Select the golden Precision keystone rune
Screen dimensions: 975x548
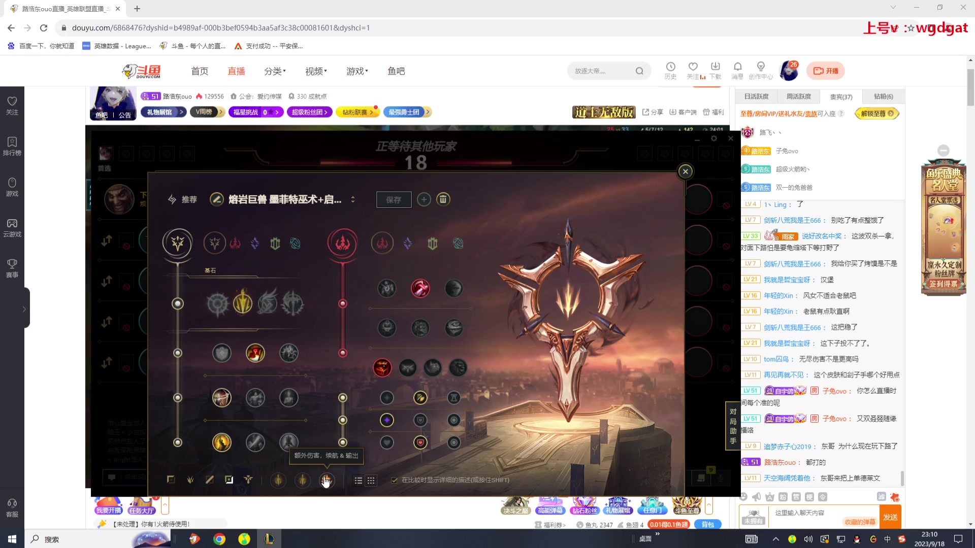point(243,303)
